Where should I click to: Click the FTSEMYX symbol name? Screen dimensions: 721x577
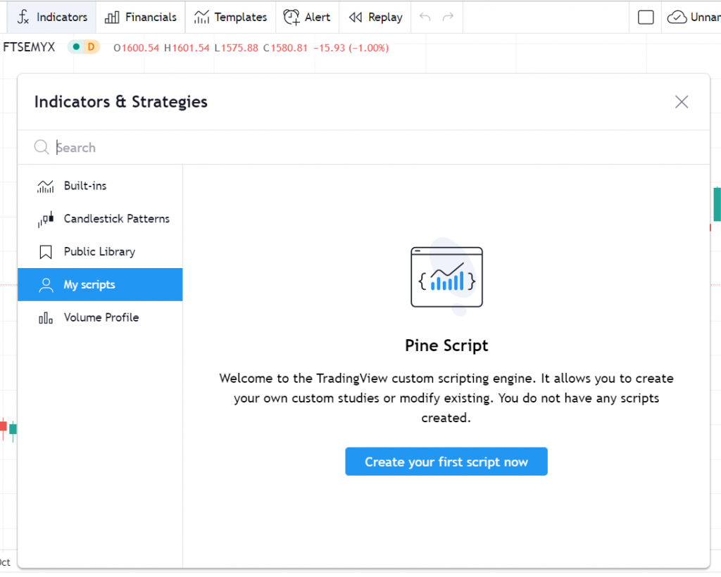tap(29, 48)
